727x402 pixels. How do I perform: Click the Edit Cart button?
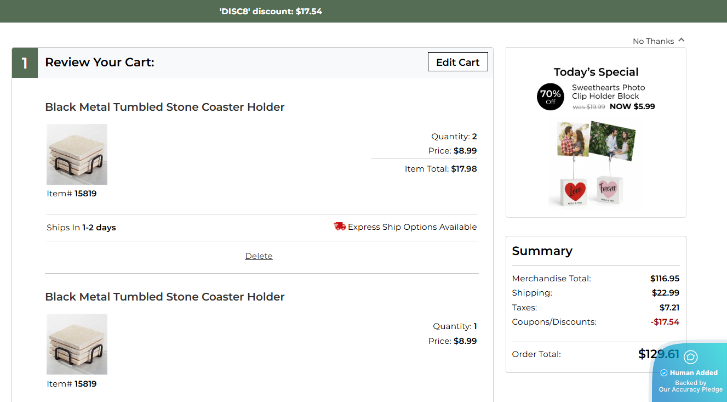pos(457,62)
